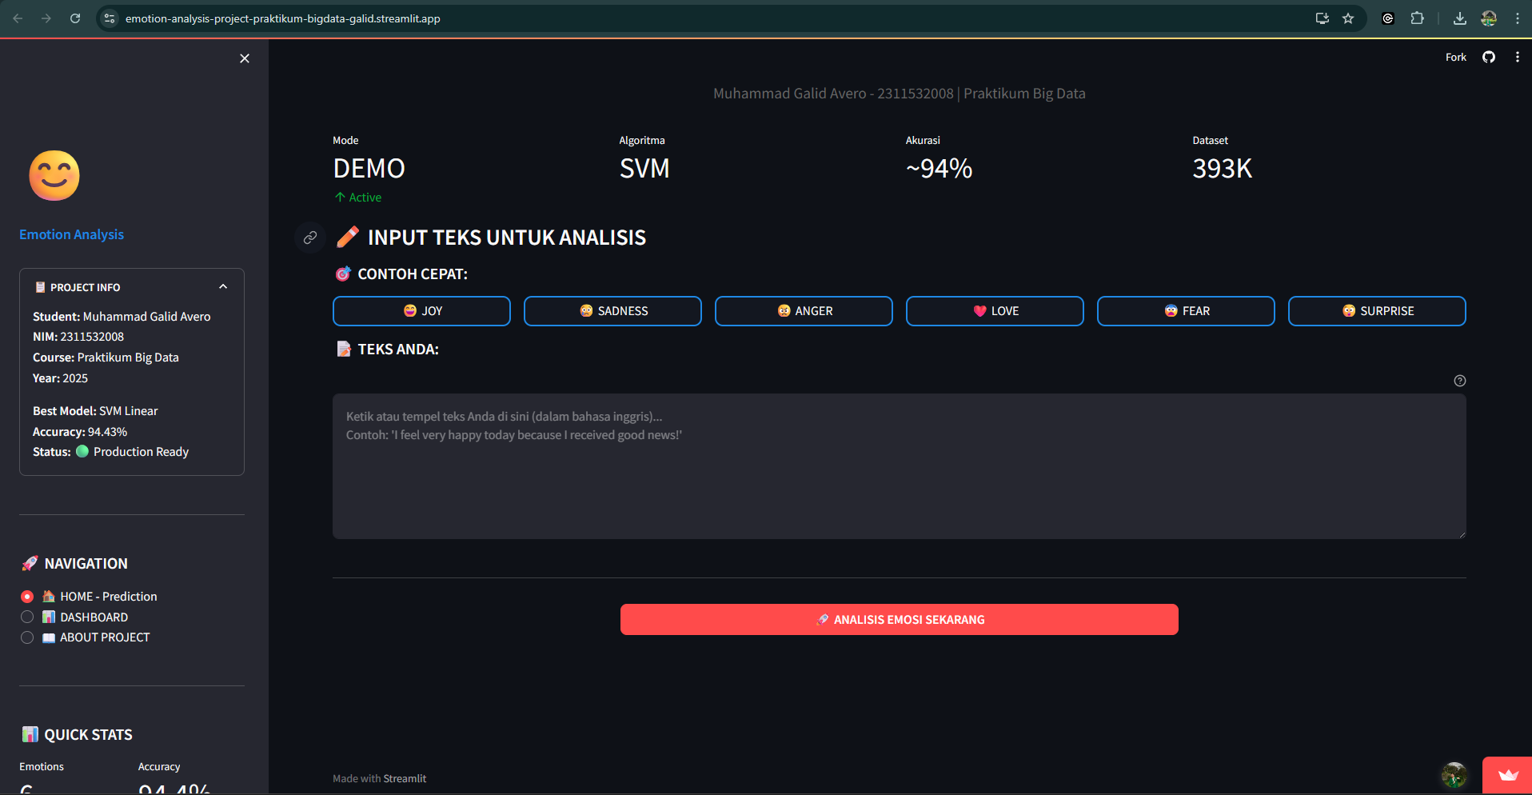Click the Best Model SVM Linear text
1532x795 pixels.
tap(95, 411)
